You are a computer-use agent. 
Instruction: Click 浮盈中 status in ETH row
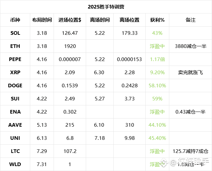pos(157,46)
